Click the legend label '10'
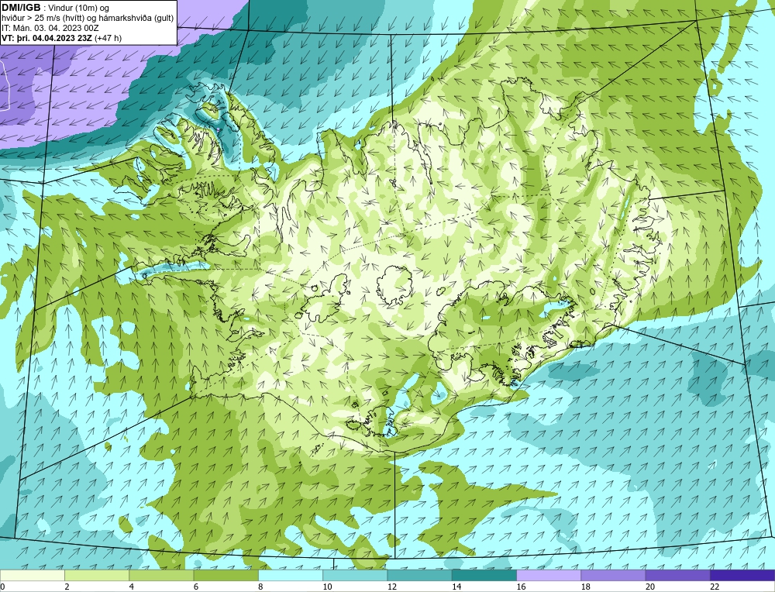The height and width of the screenshot is (592, 775). pyautogui.click(x=327, y=587)
